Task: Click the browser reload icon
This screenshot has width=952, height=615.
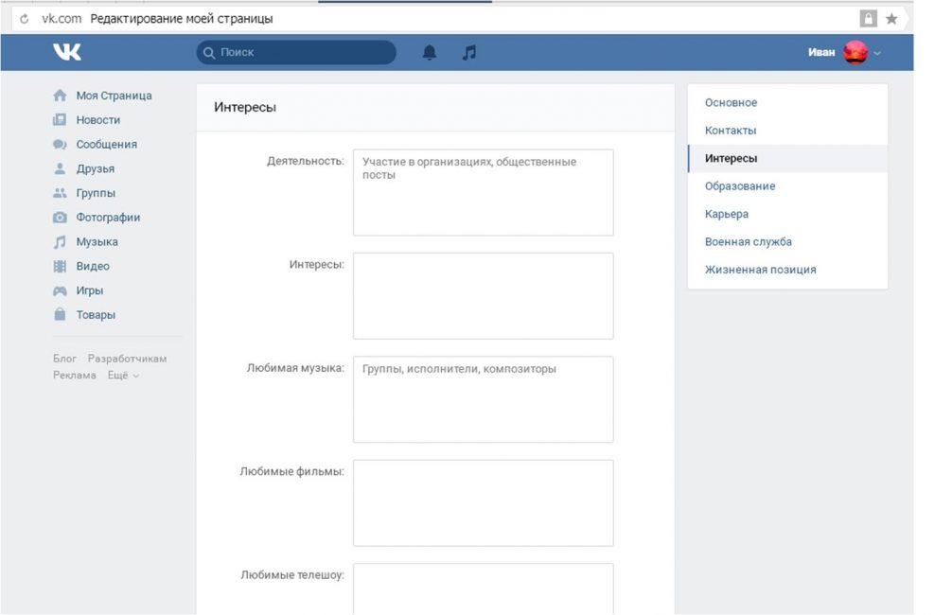Action: click(x=24, y=19)
